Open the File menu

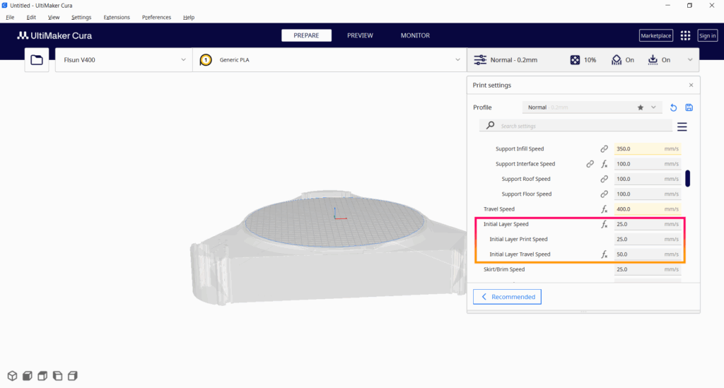tap(10, 17)
